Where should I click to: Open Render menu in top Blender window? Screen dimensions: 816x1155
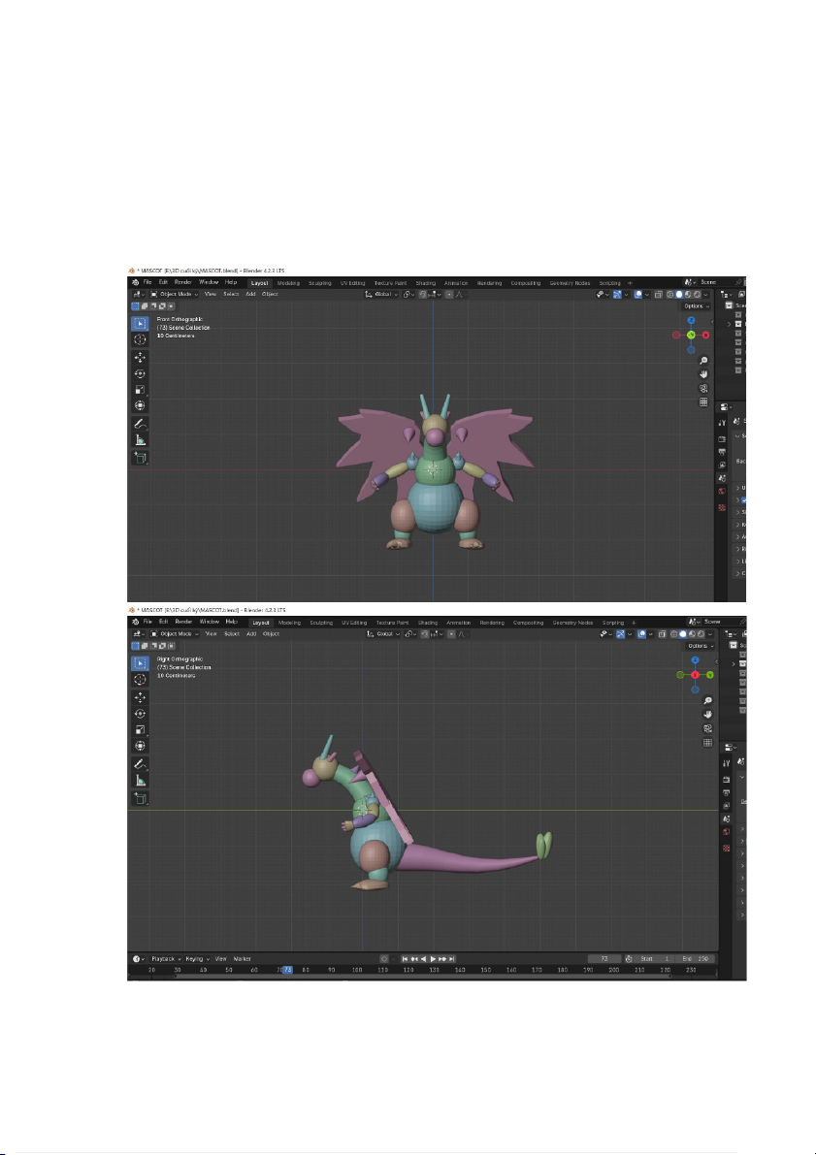tap(183, 282)
